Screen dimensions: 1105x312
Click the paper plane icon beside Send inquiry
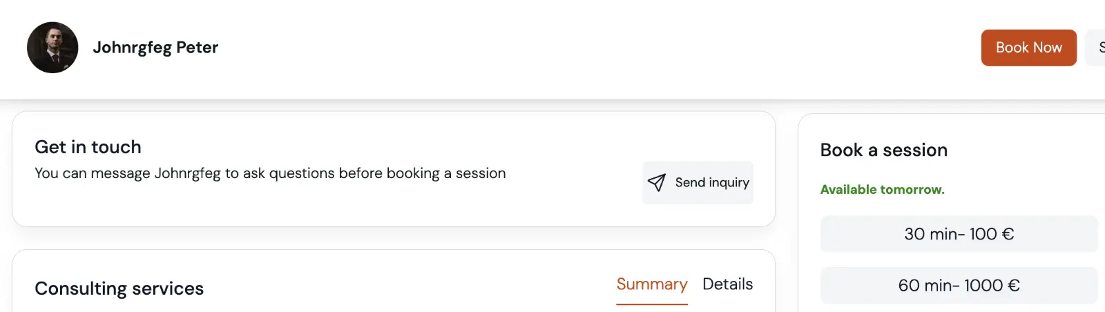coord(657,182)
